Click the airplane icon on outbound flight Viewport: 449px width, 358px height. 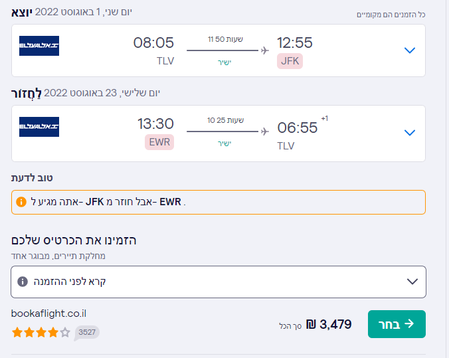click(x=265, y=50)
